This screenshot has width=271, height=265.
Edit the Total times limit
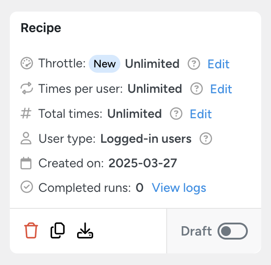(x=201, y=114)
